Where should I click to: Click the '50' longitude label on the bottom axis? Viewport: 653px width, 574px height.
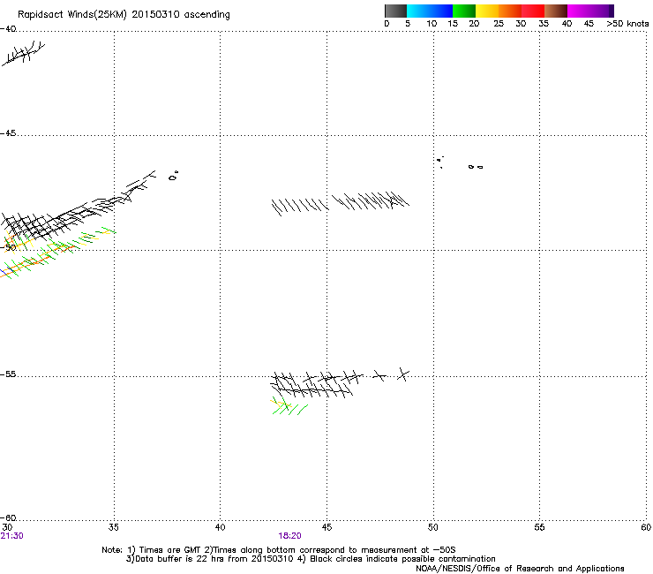click(432, 527)
